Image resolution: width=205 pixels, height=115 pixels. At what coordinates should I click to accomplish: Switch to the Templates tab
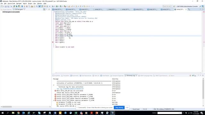[65, 76]
